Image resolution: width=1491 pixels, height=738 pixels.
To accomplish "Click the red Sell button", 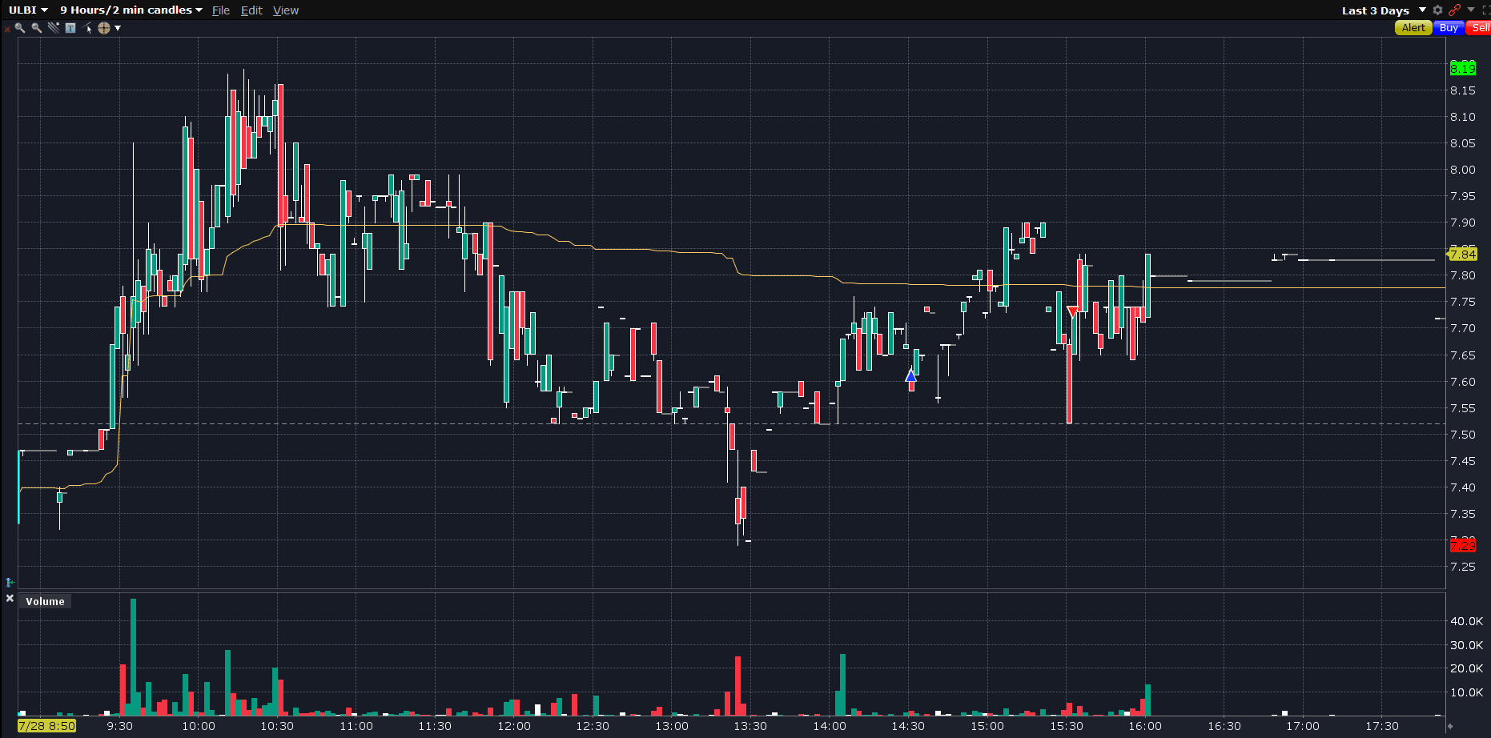I will (1479, 28).
